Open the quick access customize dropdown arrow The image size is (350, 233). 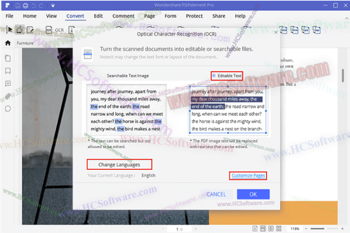coord(53,5)
